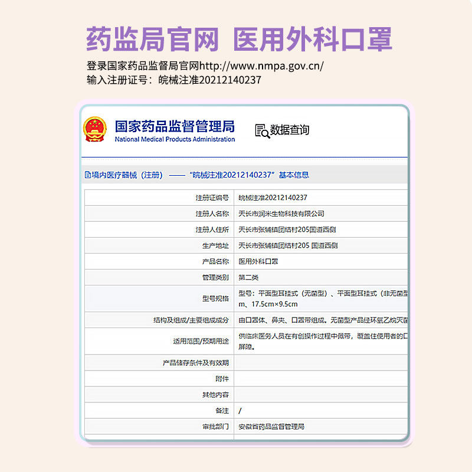Click the document icon before 境内医疗器械
The image size is (472, 472).
pos(87,175)
